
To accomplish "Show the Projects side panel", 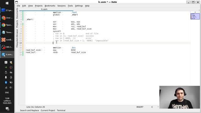I will pyautogui.click(x=17, y=24).
